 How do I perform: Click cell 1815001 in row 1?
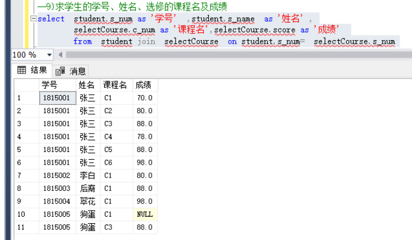(x=58, y=98)
